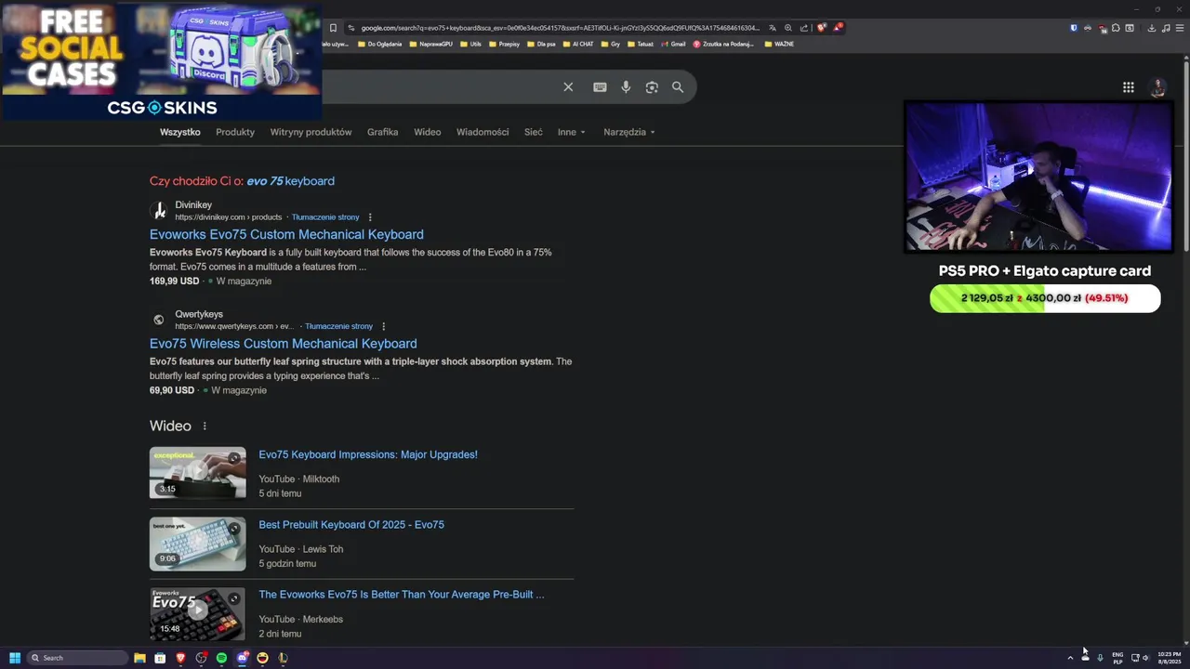Select the Wszystko results tab
The height and width of the screenshot is (669, 1190).
[179, 132]
